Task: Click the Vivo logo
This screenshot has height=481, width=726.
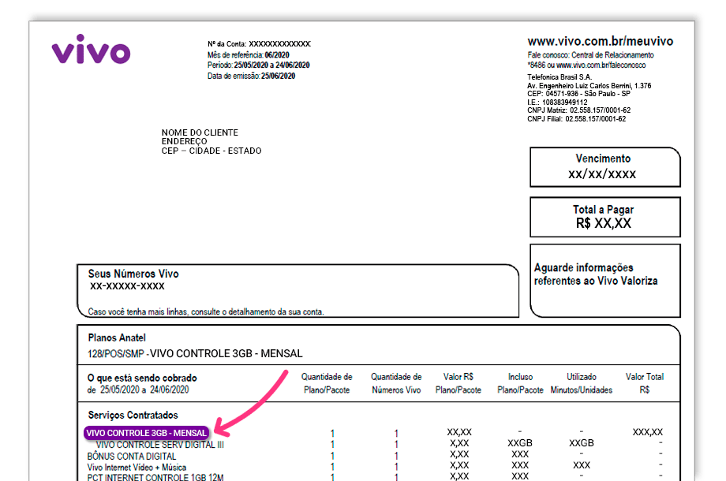Action: pyautogui.click(x=92, y=49)
